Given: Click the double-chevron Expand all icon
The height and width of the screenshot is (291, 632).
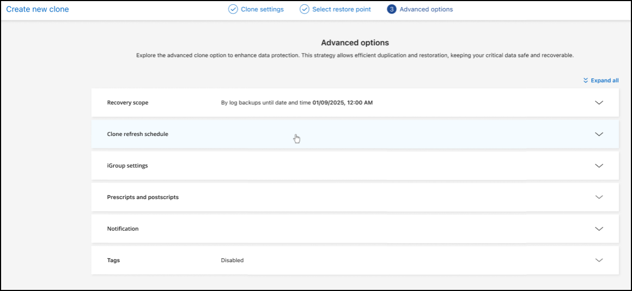Looking at the screenshot, I should coord(586,81).
